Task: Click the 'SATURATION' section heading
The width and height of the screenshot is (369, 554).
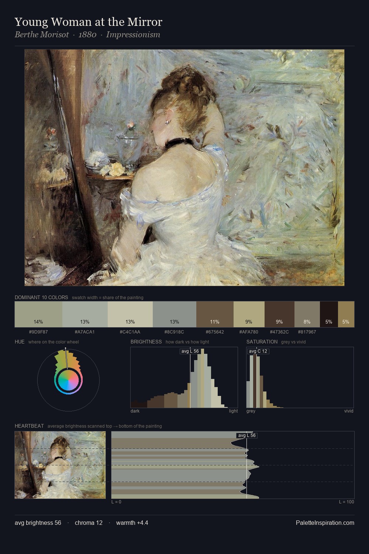Action: pyautogui.click(x=262, y=342)
